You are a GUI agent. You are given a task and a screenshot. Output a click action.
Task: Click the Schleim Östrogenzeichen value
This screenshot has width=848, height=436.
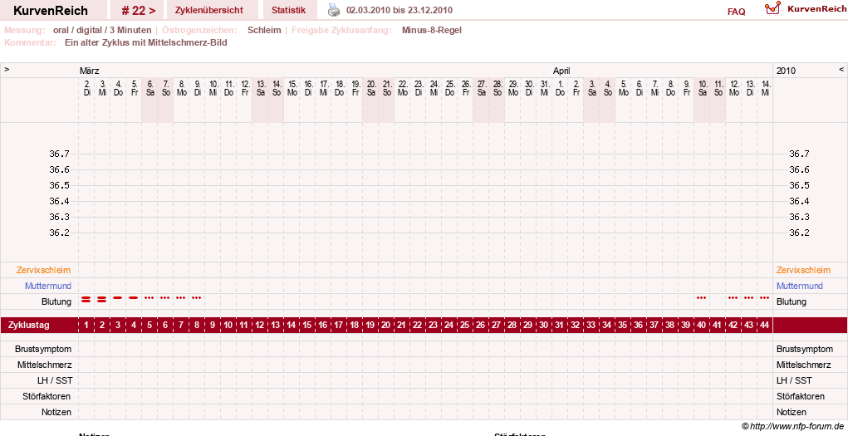pos(264,30)
